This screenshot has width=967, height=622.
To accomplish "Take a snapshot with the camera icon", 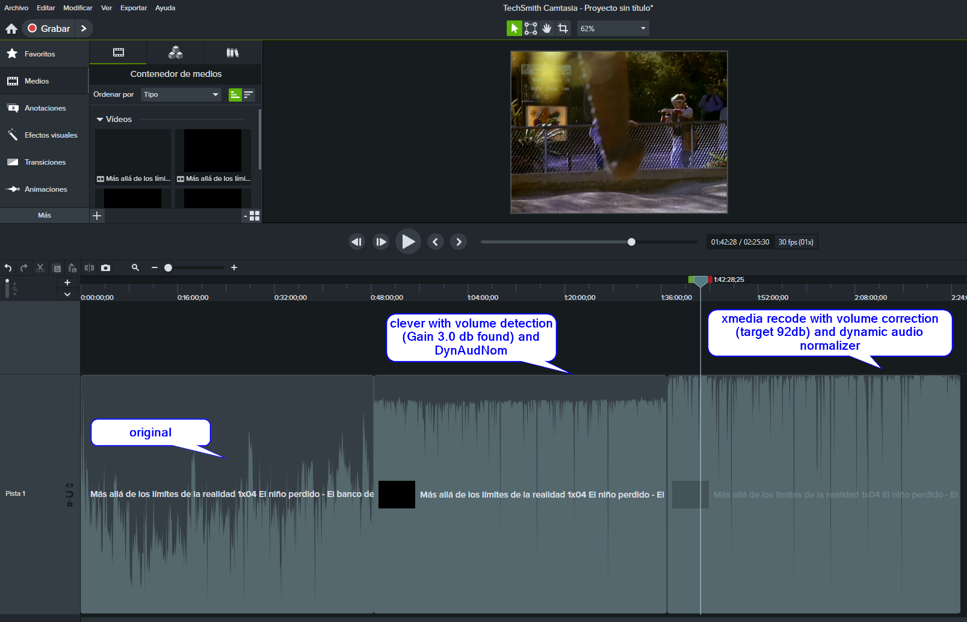I will click(x=106, y=268).
